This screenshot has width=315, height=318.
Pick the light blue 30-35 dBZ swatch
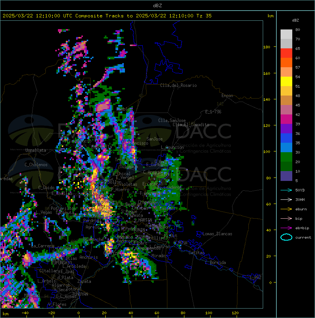tap(286, 147)
